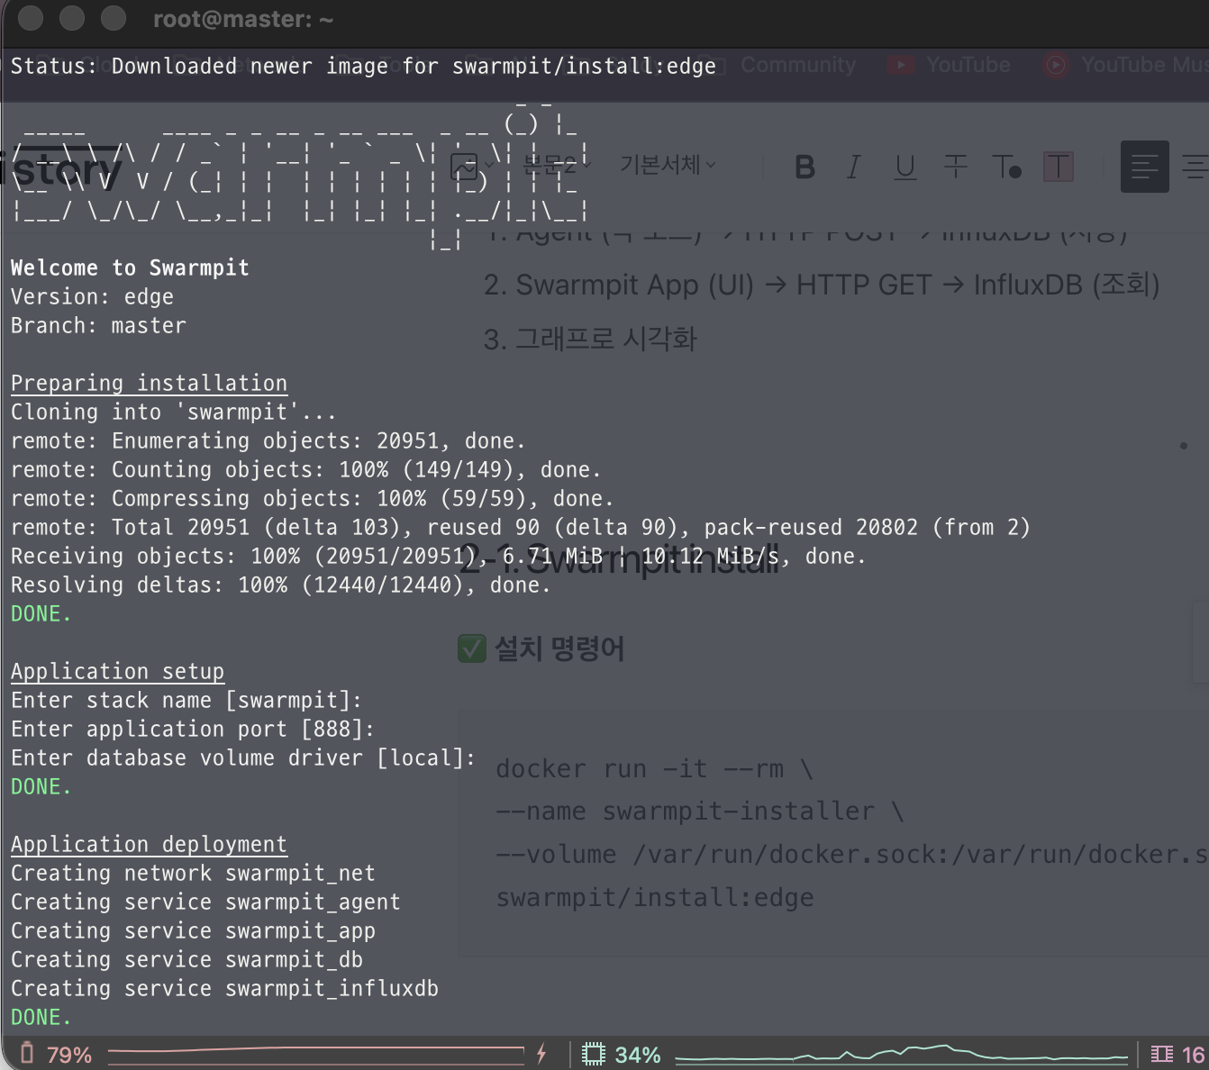Image resolution: width=1209 pixels, height=1070 pixels.
Task: Click the 'Resolving deltas: 100%' line
Action: 280,585
